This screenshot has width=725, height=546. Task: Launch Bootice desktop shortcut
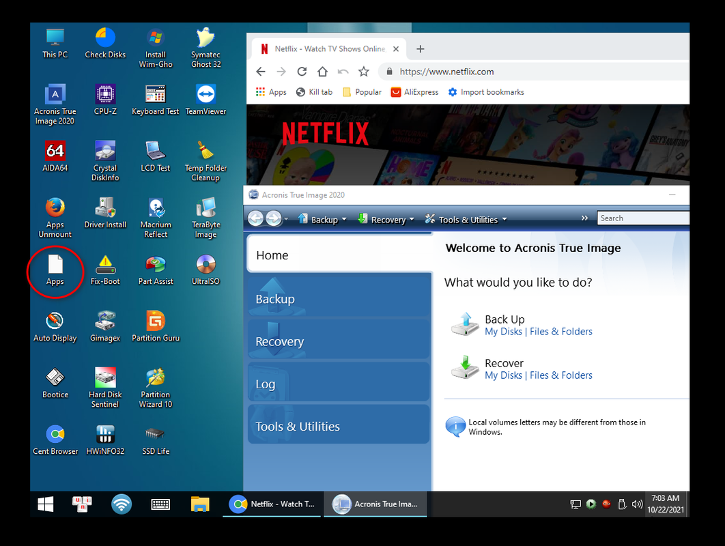[x=55, y=384]
